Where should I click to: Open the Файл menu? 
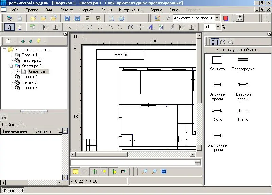(x=14, y=10)
